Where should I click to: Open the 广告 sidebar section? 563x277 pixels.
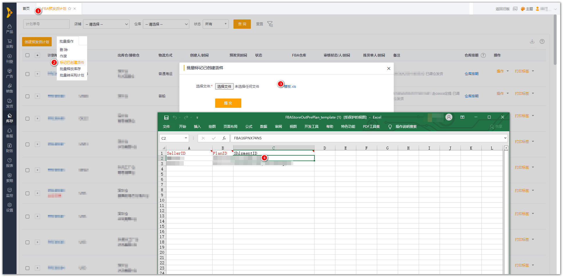(10, 73)
